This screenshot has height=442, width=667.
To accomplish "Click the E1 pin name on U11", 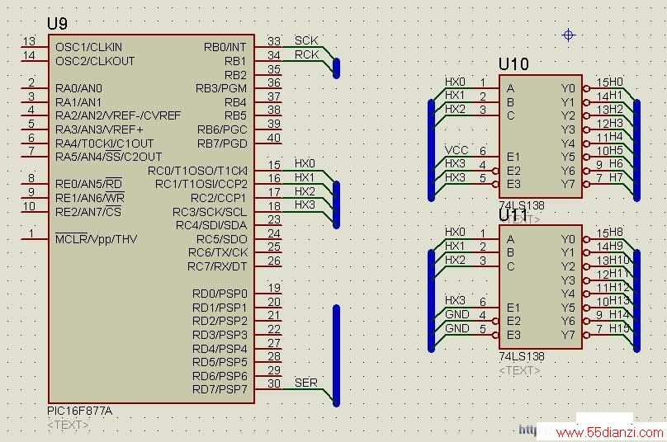I will click(513, 308).
